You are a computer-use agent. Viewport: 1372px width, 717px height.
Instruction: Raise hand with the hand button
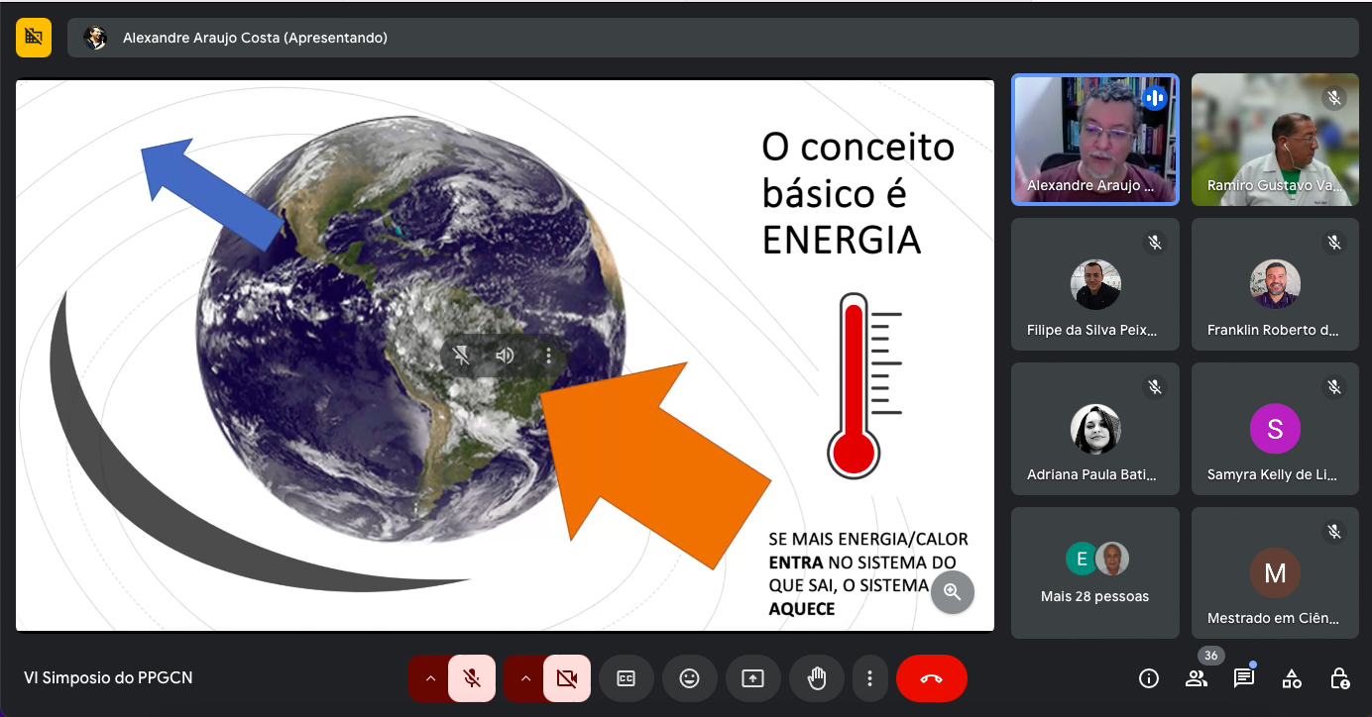(x=817, y=678)
